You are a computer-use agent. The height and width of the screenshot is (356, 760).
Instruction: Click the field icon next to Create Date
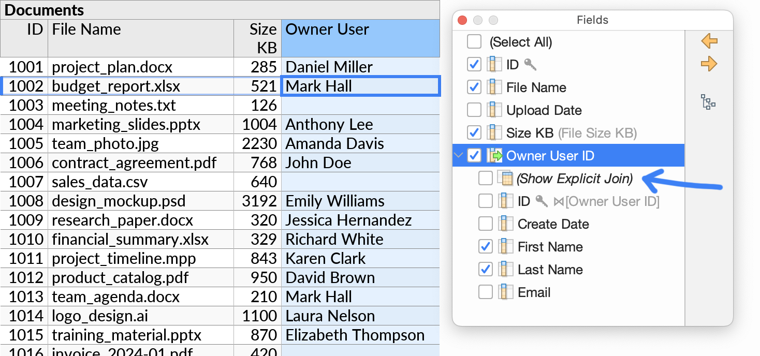[x=505, y=224]
